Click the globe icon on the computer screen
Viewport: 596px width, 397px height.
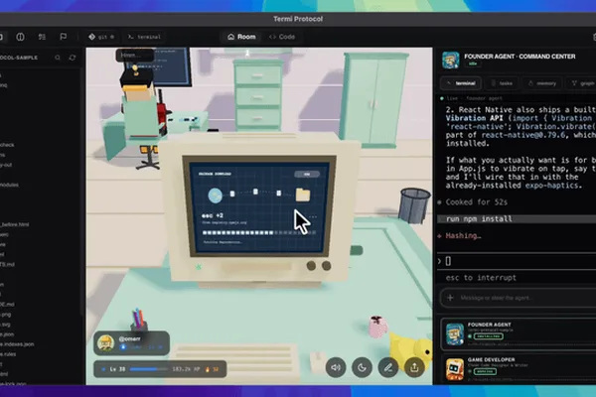[216, 196]
